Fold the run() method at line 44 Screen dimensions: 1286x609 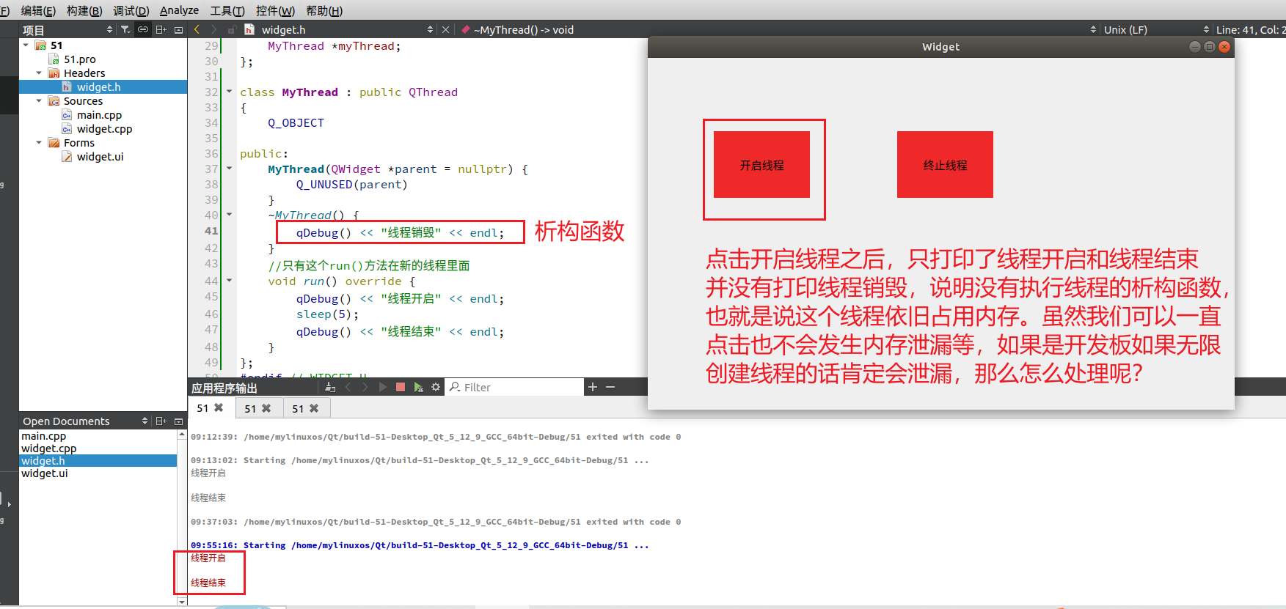click(x=229, y=281)
